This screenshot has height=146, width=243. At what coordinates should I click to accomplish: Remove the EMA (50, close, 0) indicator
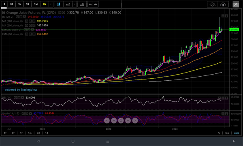point(34,34)
